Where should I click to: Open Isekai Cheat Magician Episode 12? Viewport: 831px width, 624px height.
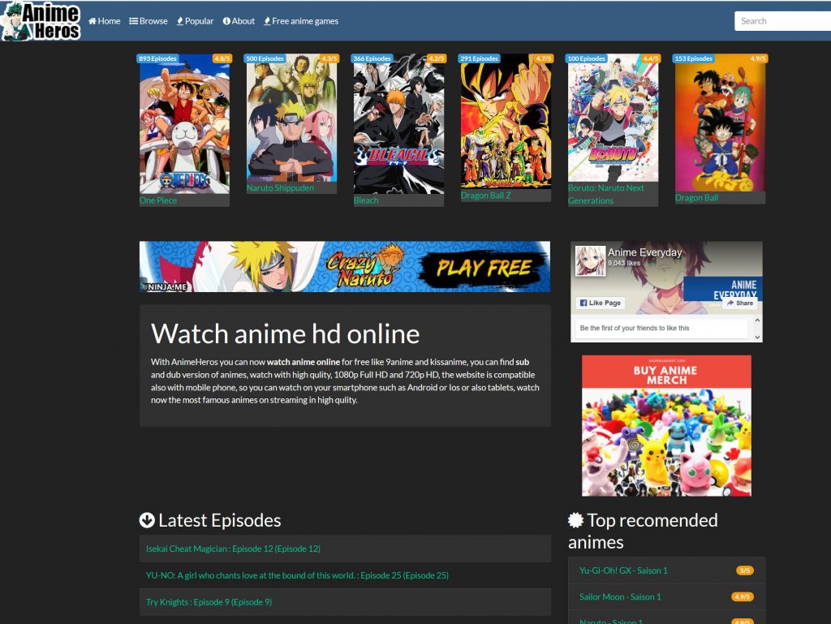(233, 549)
